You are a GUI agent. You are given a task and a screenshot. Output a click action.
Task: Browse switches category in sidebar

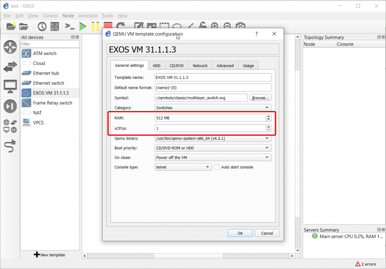pyautogui.click(x=10, y=67)
